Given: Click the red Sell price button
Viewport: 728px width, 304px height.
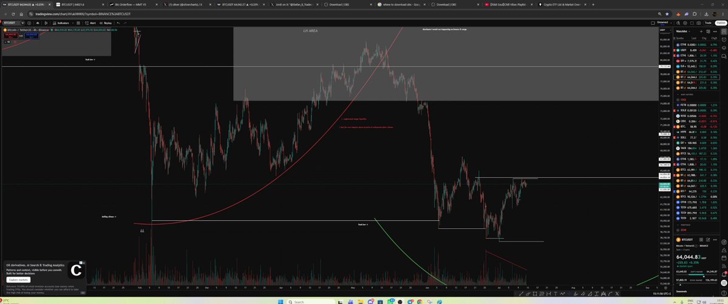Looking at the screenshot, I should pos(11,35).
